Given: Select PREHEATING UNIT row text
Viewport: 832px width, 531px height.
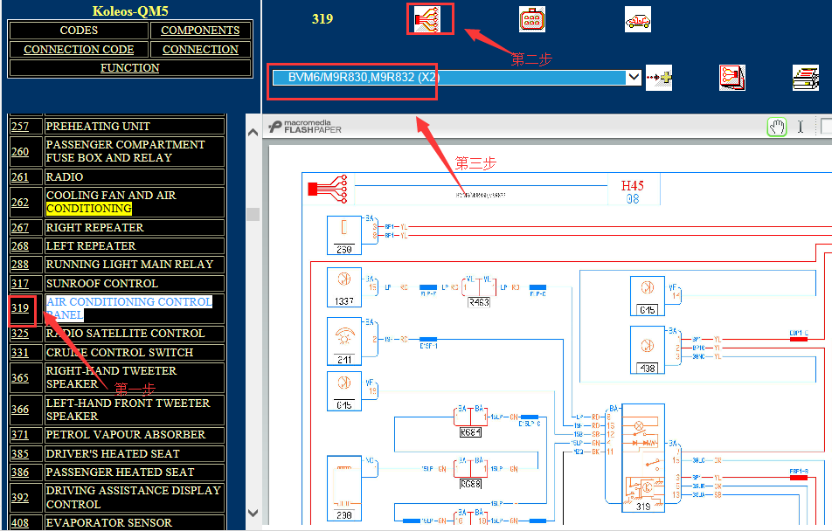Looking at the screenshot, I should click(98, 127).
